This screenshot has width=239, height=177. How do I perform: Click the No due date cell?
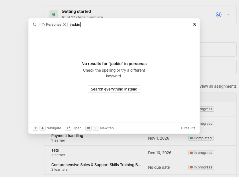point(159,167)
